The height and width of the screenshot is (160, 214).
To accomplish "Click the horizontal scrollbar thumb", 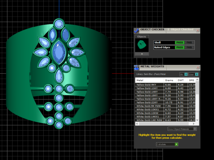I will (164, 124).
